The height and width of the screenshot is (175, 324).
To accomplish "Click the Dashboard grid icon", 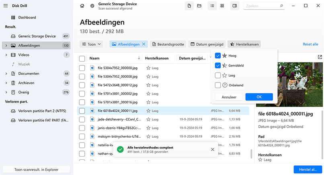I will pyautogui.click(x=13, y=18).
